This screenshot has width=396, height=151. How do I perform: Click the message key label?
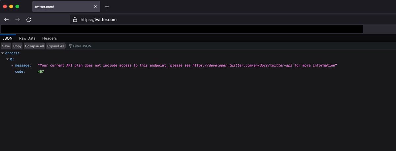coord(23,65)
